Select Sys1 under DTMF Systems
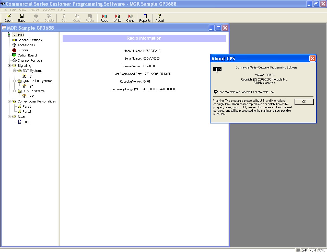The height and width of the screenshot is (252, 327). click(31, 96)
